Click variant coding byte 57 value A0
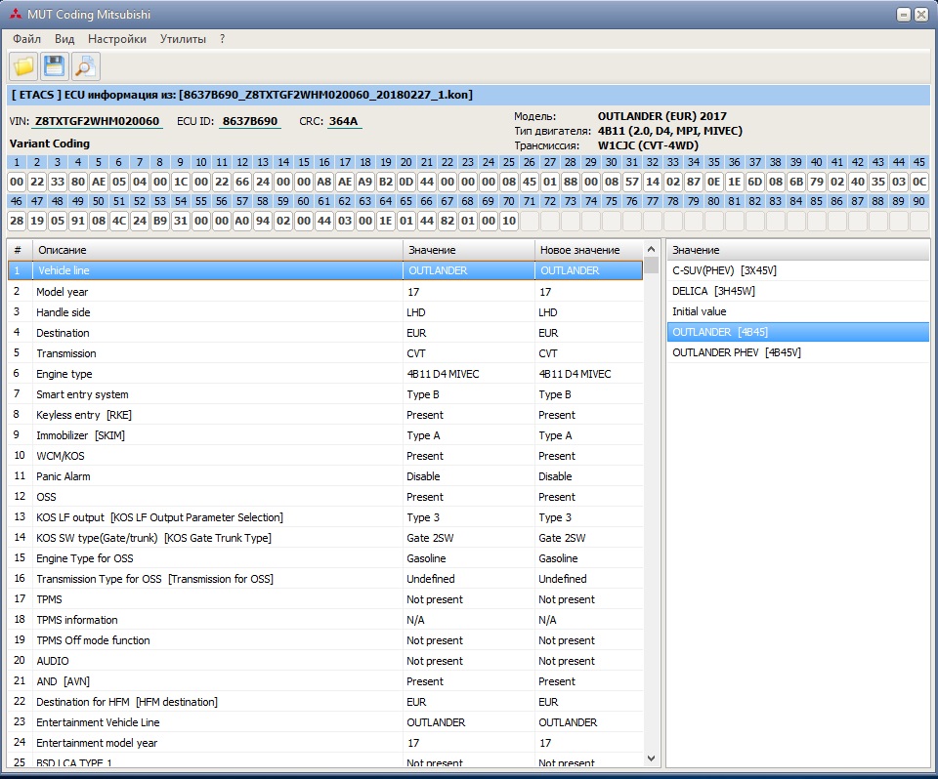The image size is (938, 779). click(x=242, y=221)
